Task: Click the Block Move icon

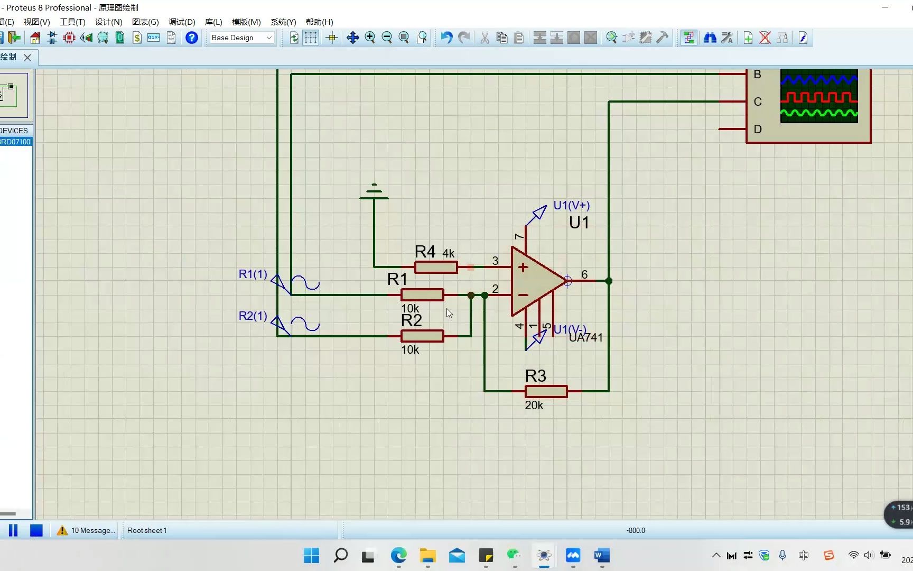Action: (x=557, y=38)
